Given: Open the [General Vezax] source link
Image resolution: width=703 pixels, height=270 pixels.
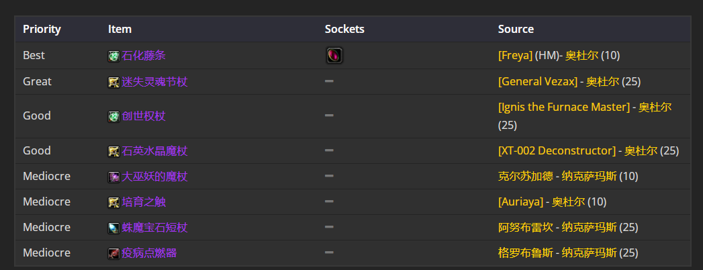Looking at the screenshot, I should click(x=538, y=81).
